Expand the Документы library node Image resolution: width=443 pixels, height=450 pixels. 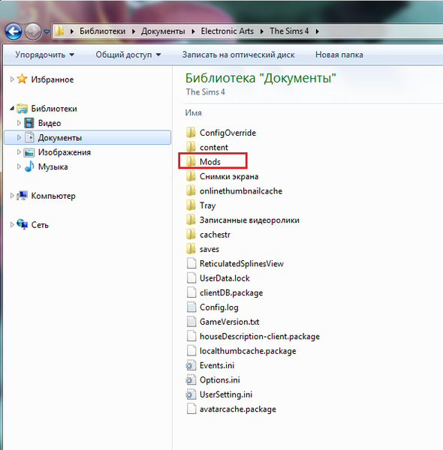click(x=19, y=137)
